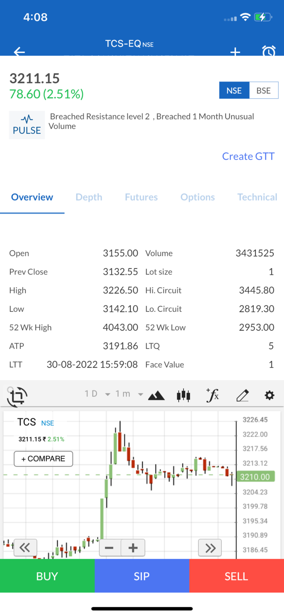Set a price alert with alarm icon

[x=269, y=51]
